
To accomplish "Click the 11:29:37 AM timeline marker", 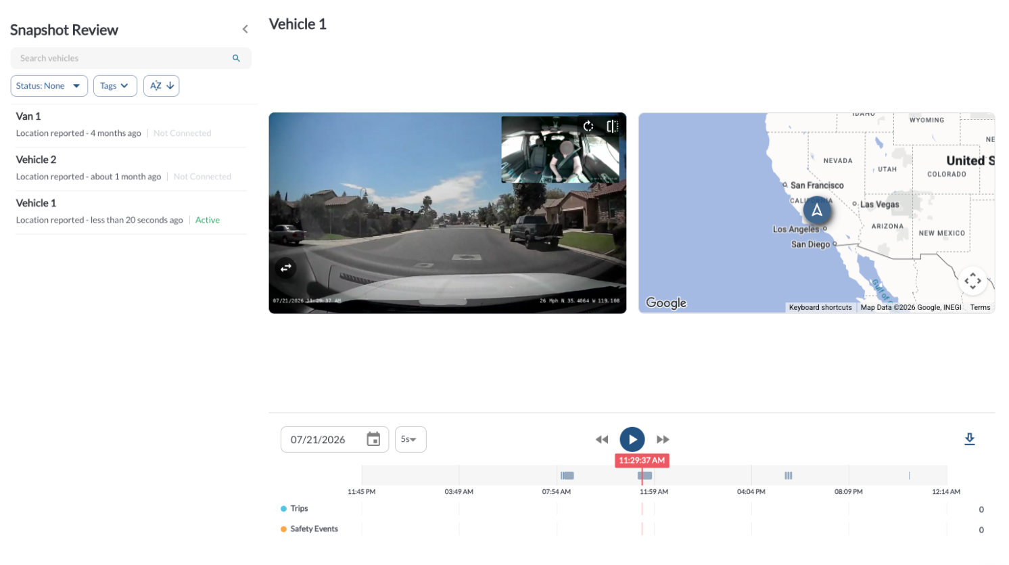I will 642,460.
